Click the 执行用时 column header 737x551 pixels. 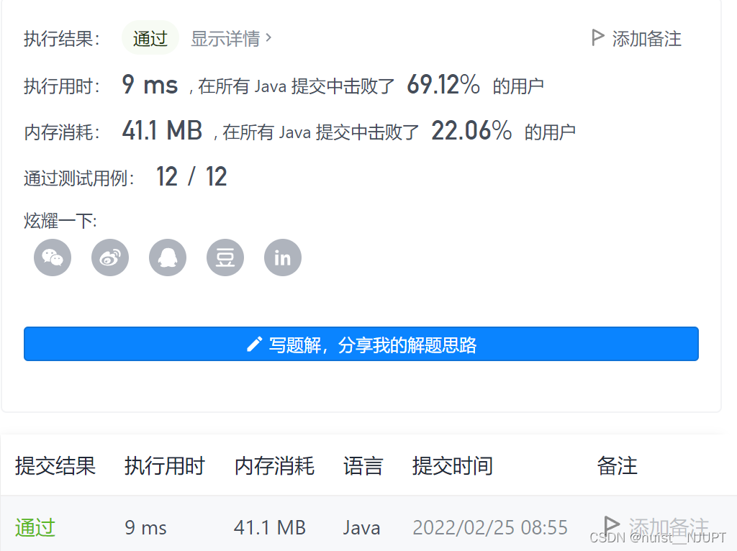pyautogui.click(x=164, y=466)
